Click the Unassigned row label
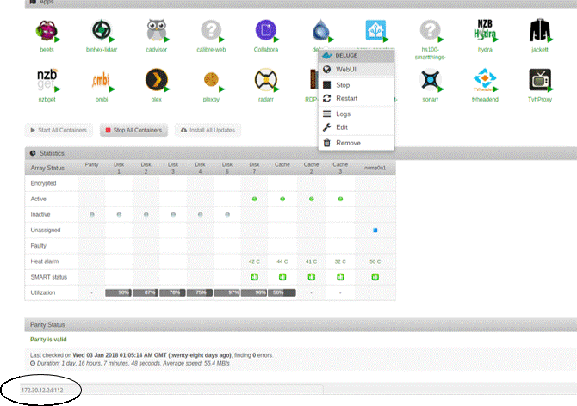Screen dimensions: 577x406 (46, 231)
